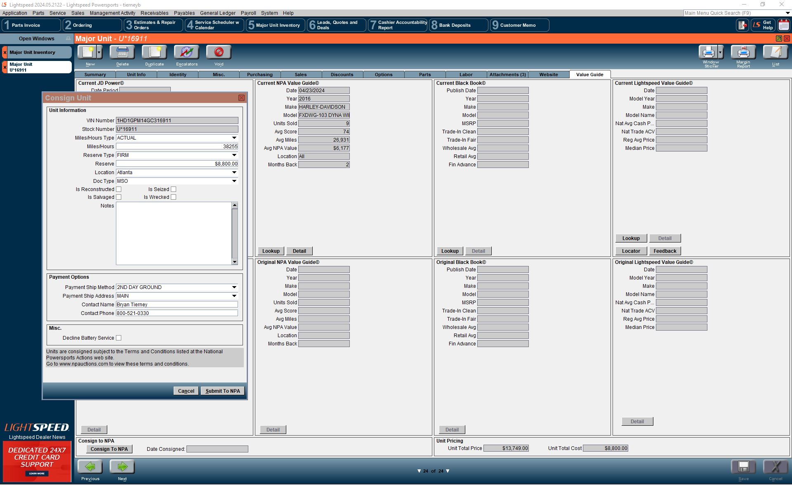Click the Duplicate unit icon
The height and width of the screenshot is (485, 792).
[154, 52]
